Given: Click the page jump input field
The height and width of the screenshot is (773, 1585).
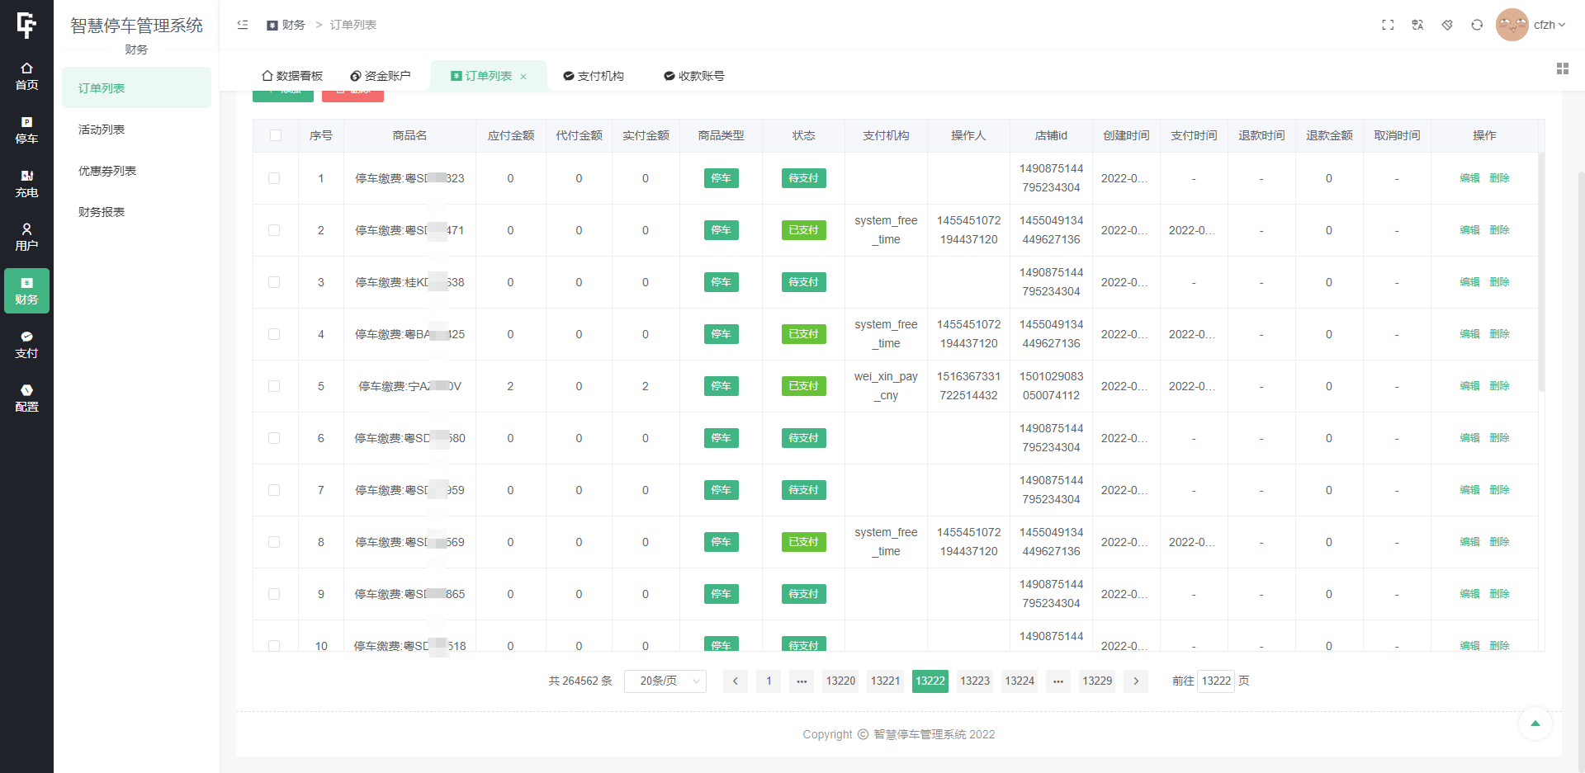Looking at the screenshot, I should 1216,681.
